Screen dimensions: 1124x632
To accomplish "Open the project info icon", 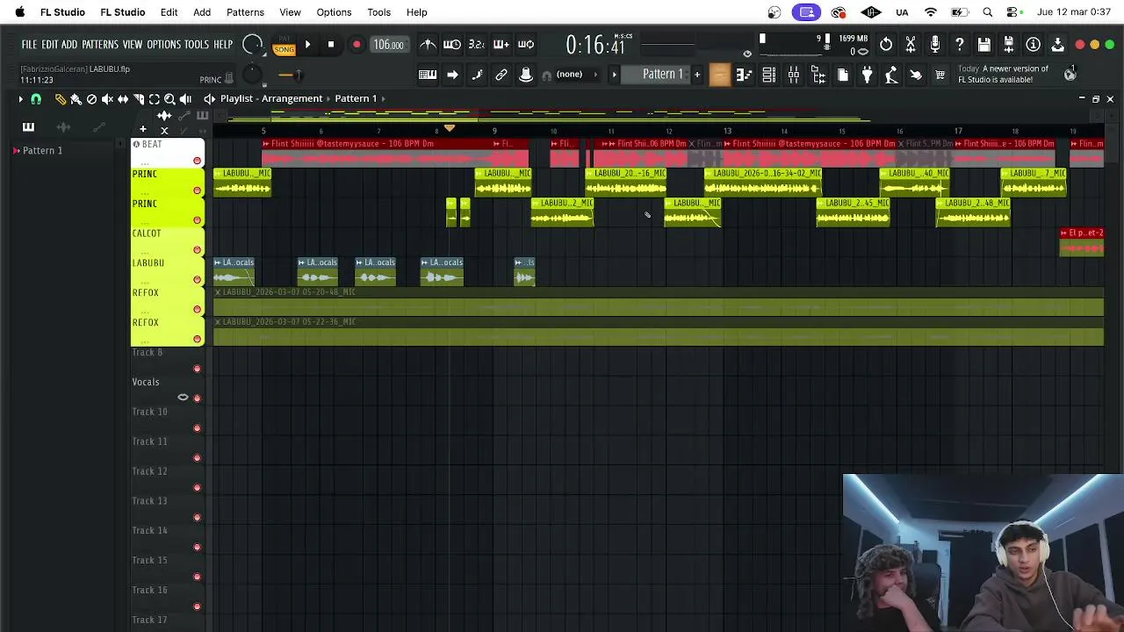I will pos(1034,45).
